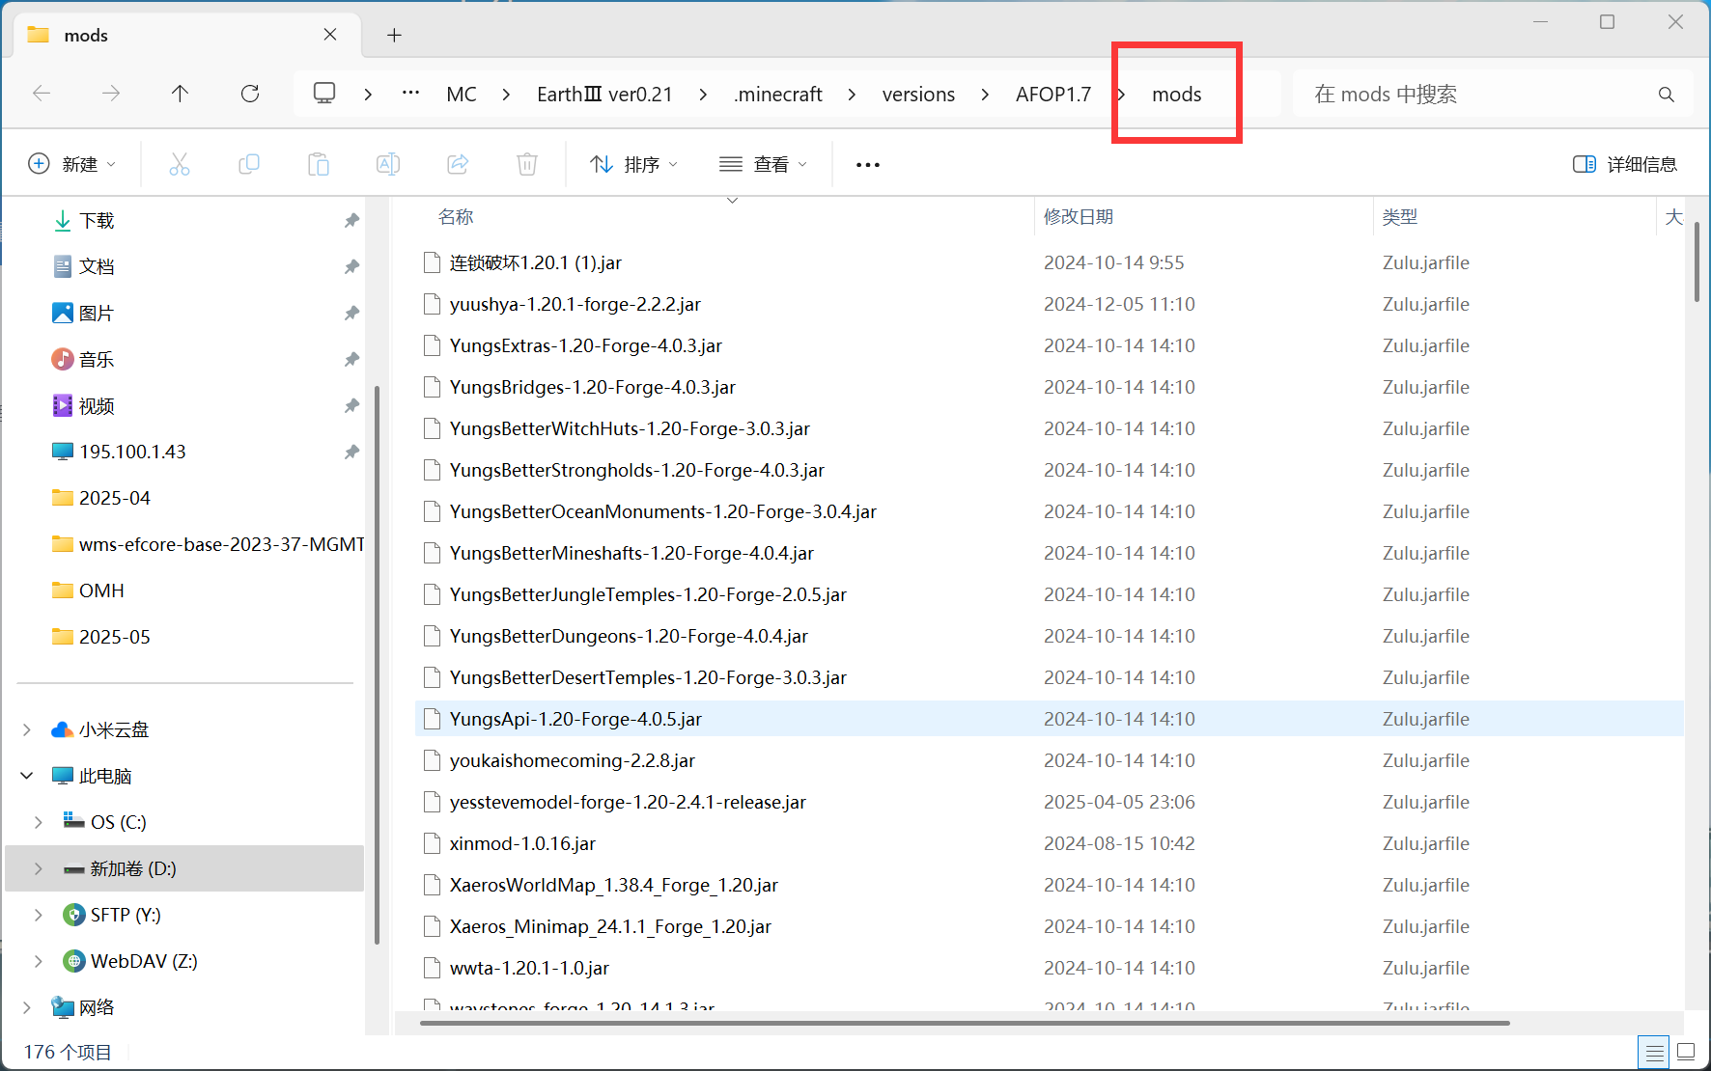Open 视频 in quick access

point(97,406)
